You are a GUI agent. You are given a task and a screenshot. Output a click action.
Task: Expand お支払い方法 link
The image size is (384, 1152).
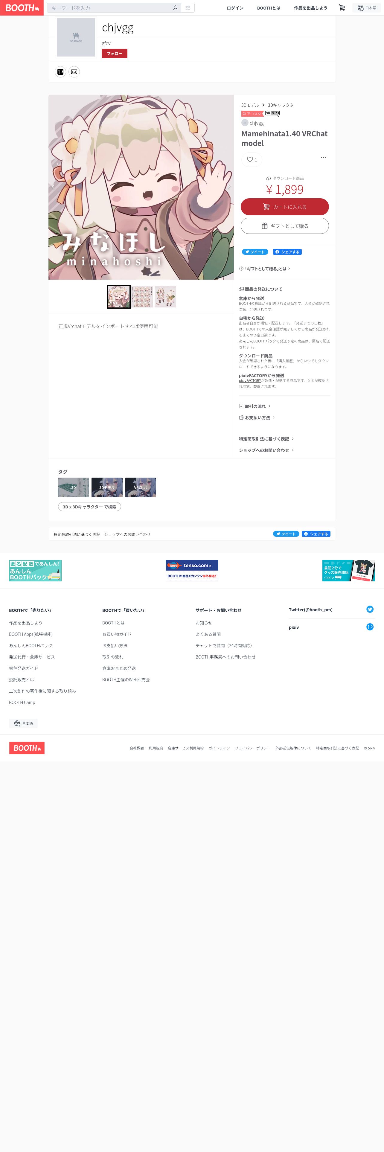coord(257,417)
